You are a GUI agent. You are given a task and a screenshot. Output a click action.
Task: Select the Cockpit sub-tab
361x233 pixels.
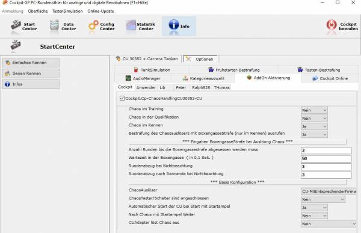tap(125, 87)
